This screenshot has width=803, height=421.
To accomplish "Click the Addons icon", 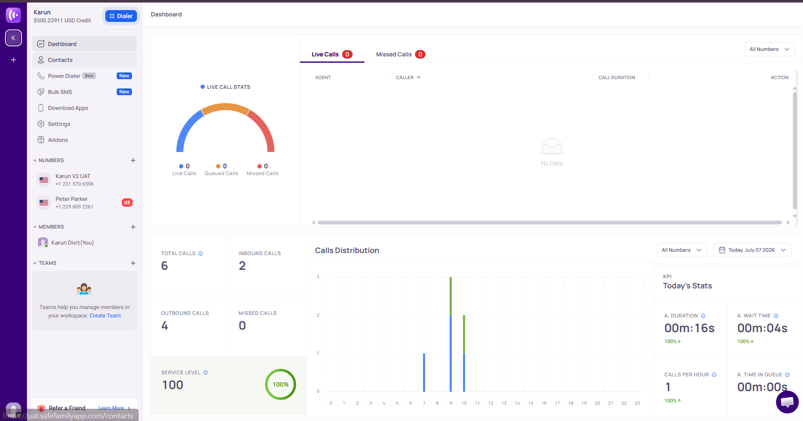I will tap(41, 140).
